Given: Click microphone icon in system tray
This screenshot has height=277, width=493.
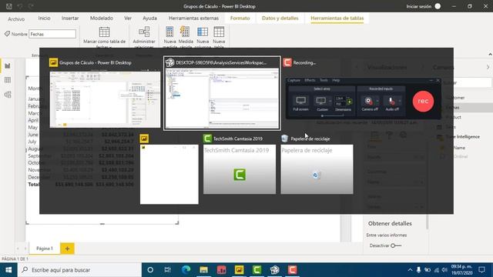Looking at the screenshot, I should tap(418, 270).
